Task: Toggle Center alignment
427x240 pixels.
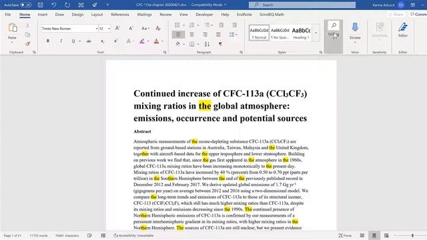Action: click(191, 35)
